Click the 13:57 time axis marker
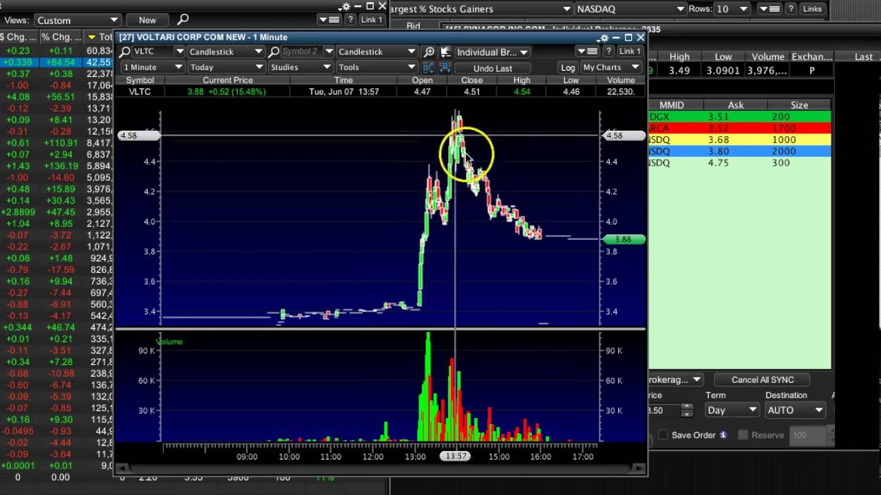Viewport: 881px width, 495px height. pos(456,456)
